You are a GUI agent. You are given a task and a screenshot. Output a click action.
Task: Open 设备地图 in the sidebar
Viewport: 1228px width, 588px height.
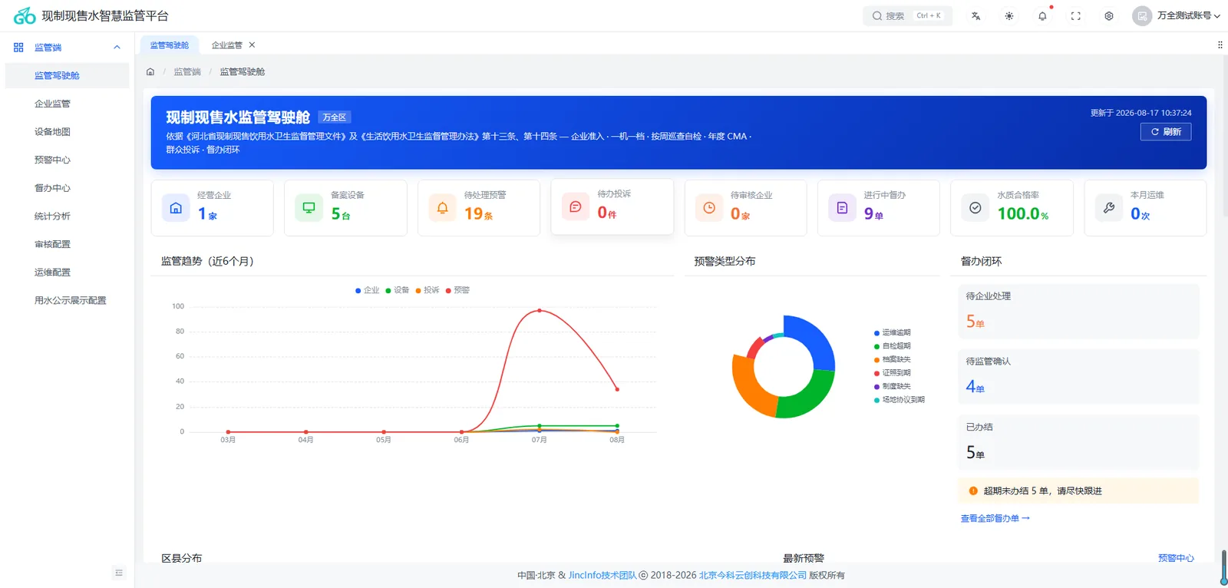67,132
